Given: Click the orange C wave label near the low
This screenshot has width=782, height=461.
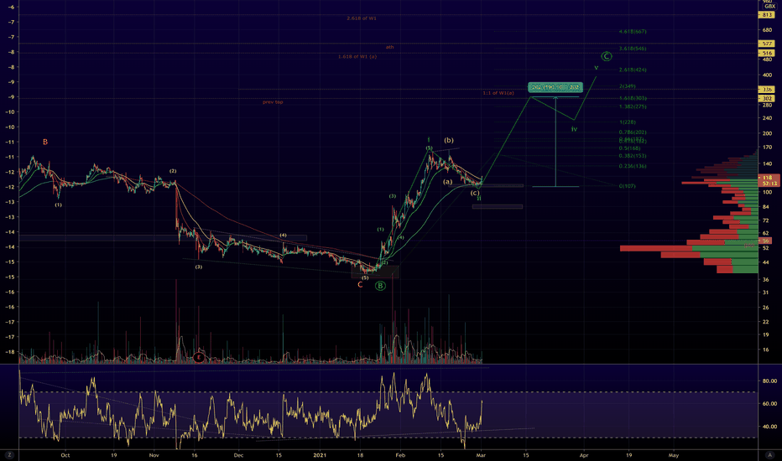Looking at the screenshot, I should (x=360, y=285).
